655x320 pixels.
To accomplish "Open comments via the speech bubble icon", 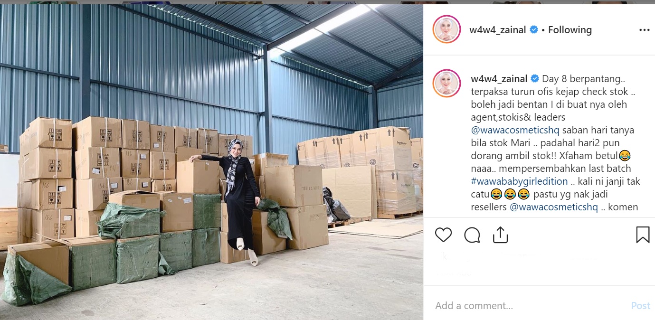I will [x=472, y=235].
